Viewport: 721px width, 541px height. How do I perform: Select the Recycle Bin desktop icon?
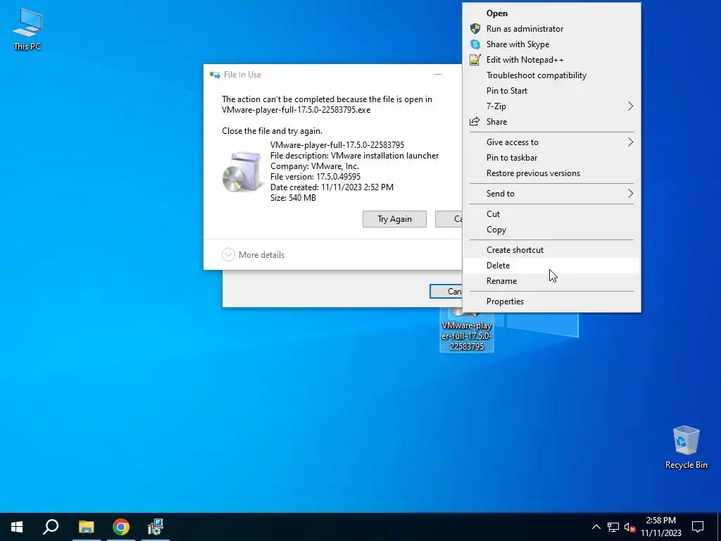(x=686, y=447)
